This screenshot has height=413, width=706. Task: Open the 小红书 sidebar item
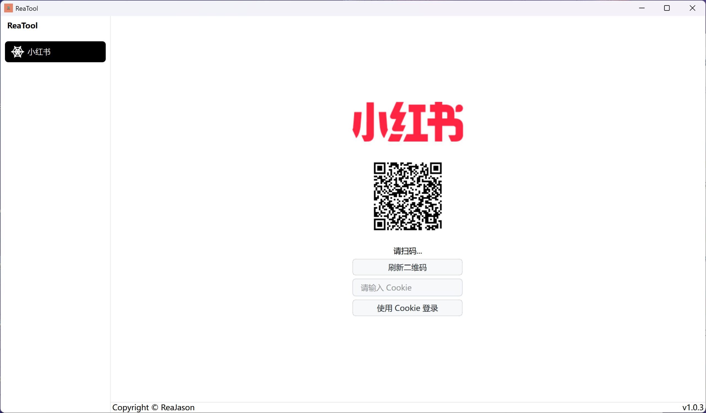tap(55, 52)
